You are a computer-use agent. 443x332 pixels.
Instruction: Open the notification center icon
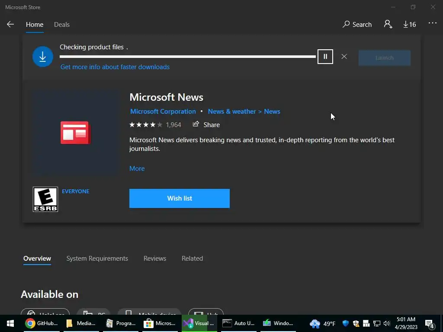(x=430, y=323)
